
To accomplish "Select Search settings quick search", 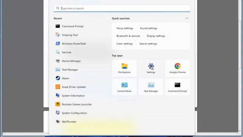I will coord(148,44).
